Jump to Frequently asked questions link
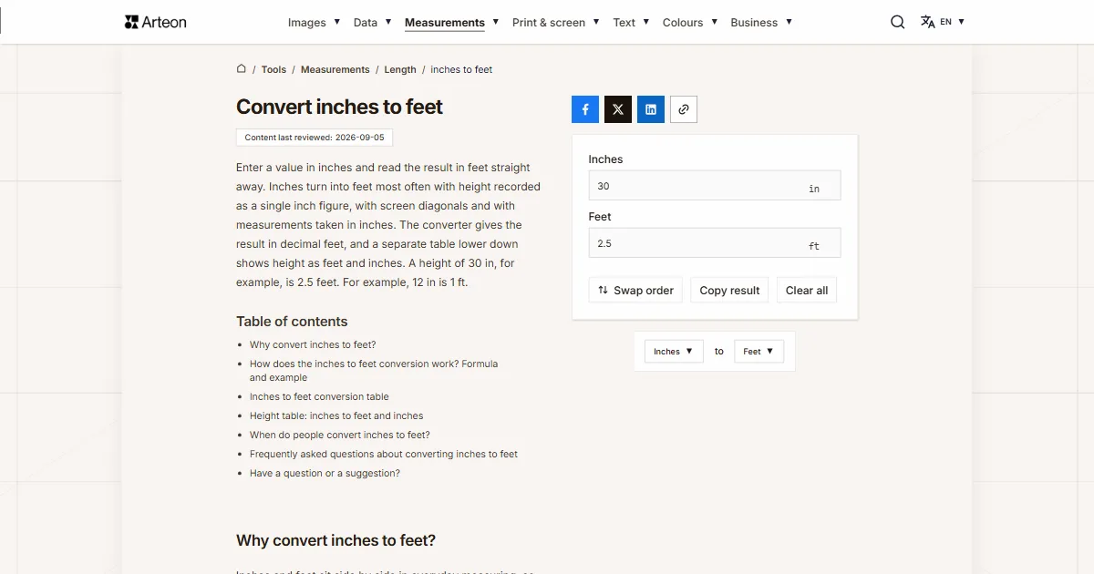The width and height of the screenshot is (1094, 574). tap(384, 454)
